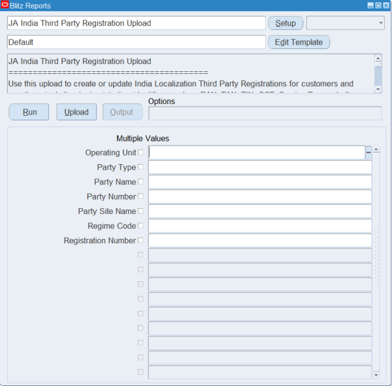Click the Party Name value field

coord(260,182)
